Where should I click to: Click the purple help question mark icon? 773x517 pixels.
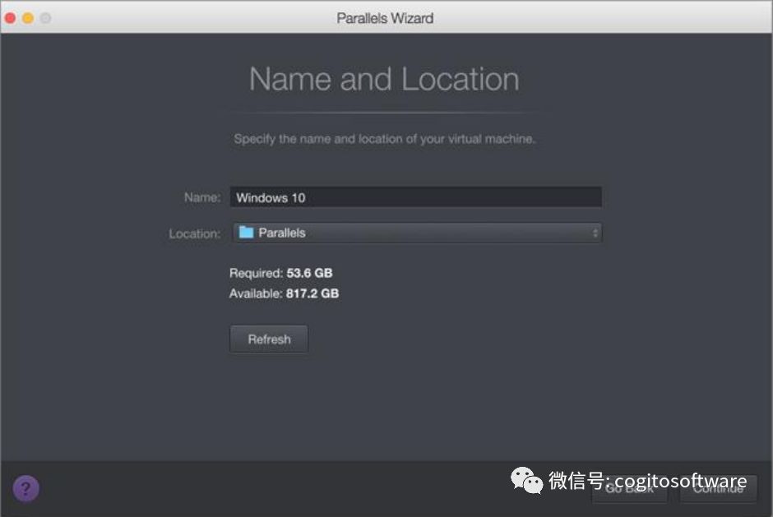click(26, 488)
